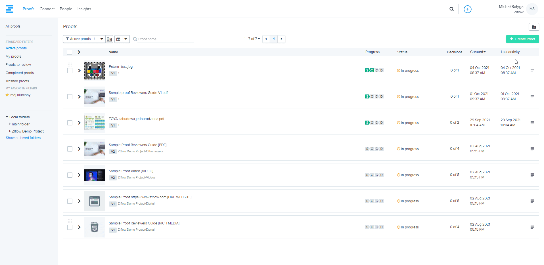The height and width of the screenshot is (265, 544).
Task: Click the column layout icon
Action: tap(118, 39)
